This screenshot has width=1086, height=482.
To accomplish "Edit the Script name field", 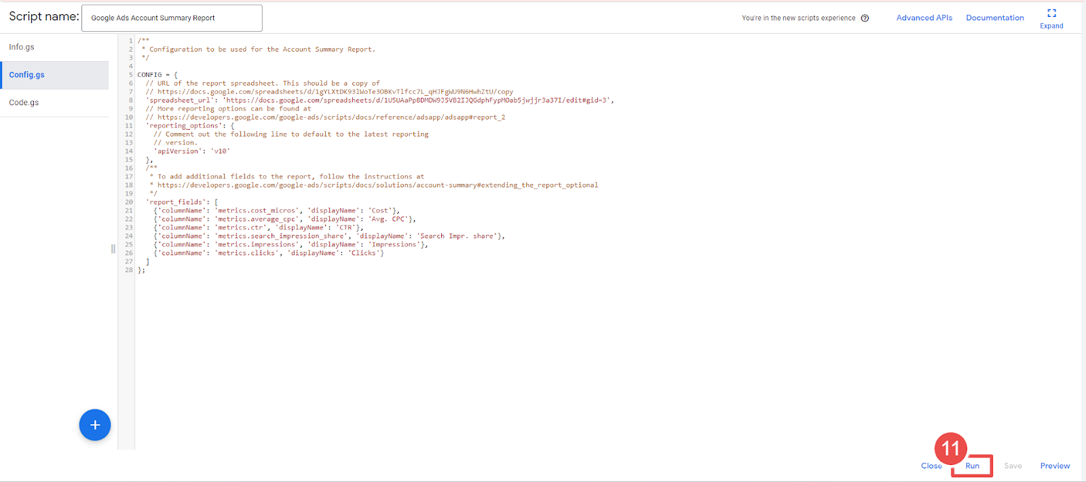I will [172, 18].
